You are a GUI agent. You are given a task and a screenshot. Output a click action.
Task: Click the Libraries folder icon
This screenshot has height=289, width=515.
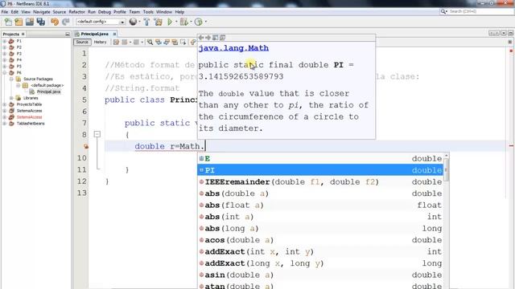tap(19, 98)
